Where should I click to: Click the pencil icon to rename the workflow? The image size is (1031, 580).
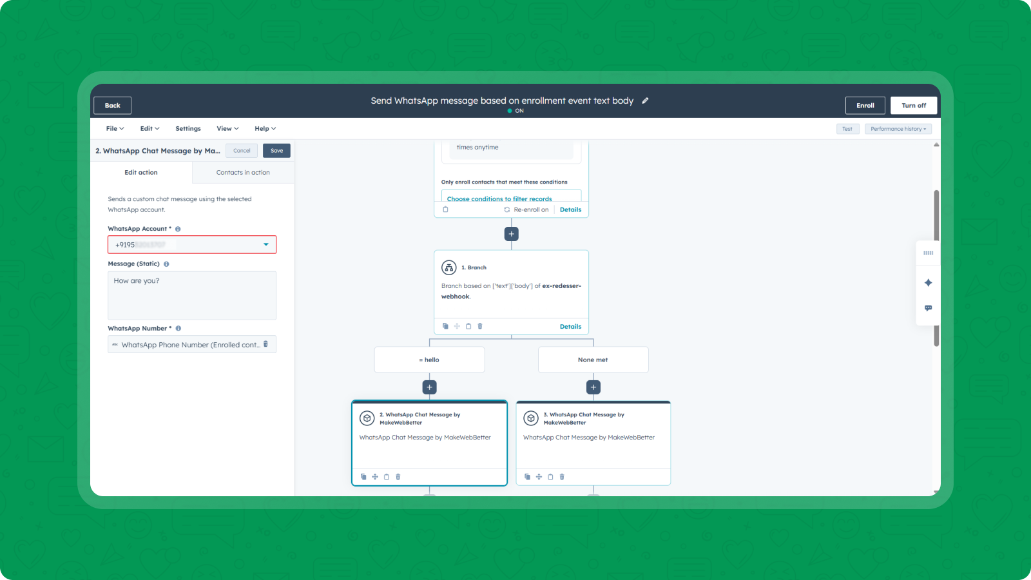(x=645, y=101)
